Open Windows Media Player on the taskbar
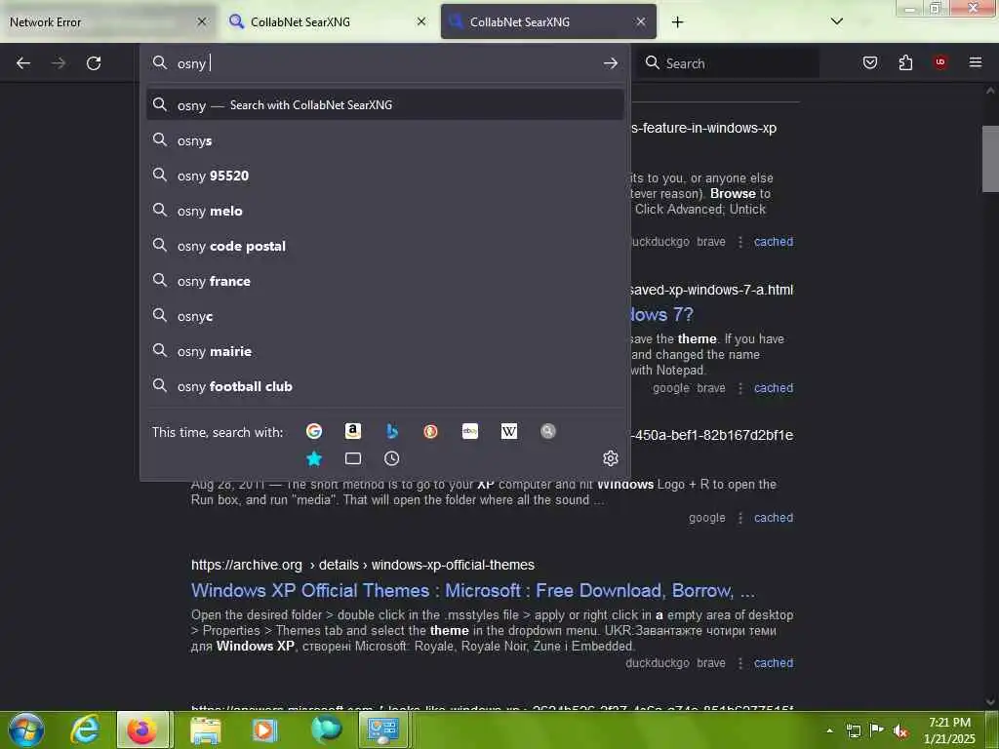 [265, 729]
